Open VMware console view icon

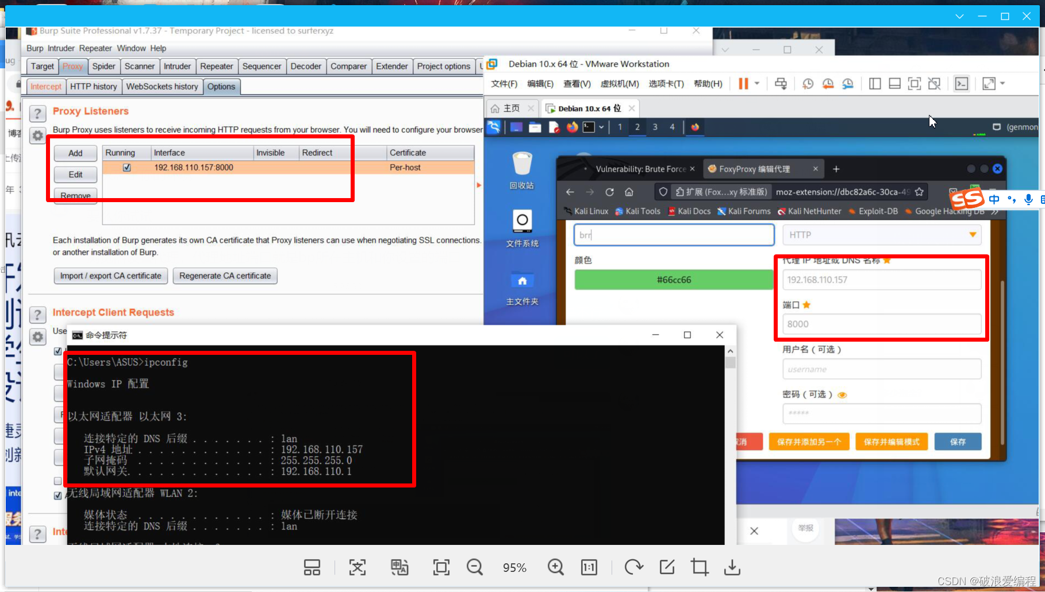[x=962, y=84]
